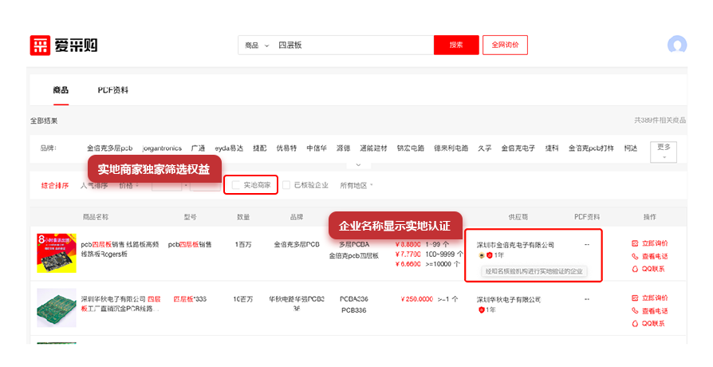Image resolution: width=713 pixels, height=367 pixels.
Task: Click QQ联系 icon for 深圳华秋电子 row
Action: [635, 323]
